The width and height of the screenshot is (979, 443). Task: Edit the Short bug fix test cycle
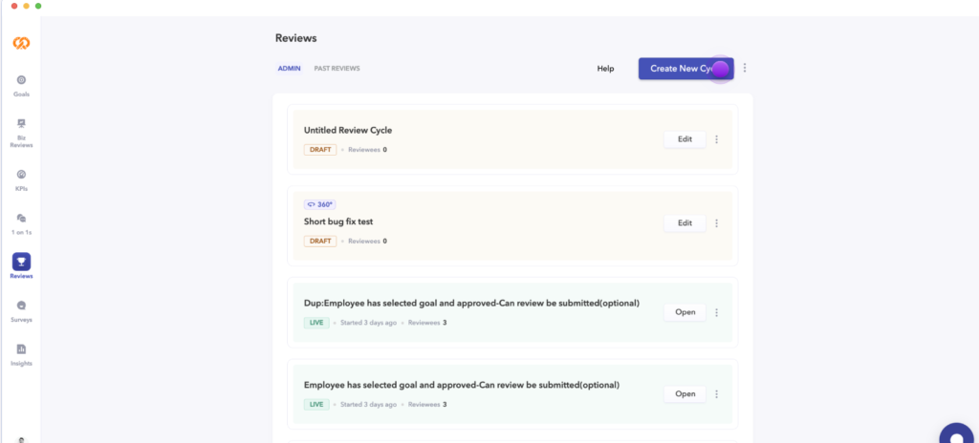tap(685, 222)
